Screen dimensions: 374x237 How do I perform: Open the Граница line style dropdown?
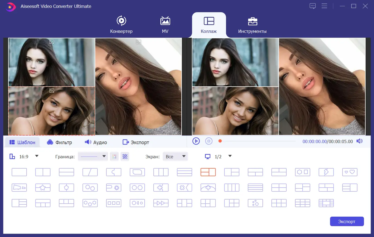pos(93,156)
